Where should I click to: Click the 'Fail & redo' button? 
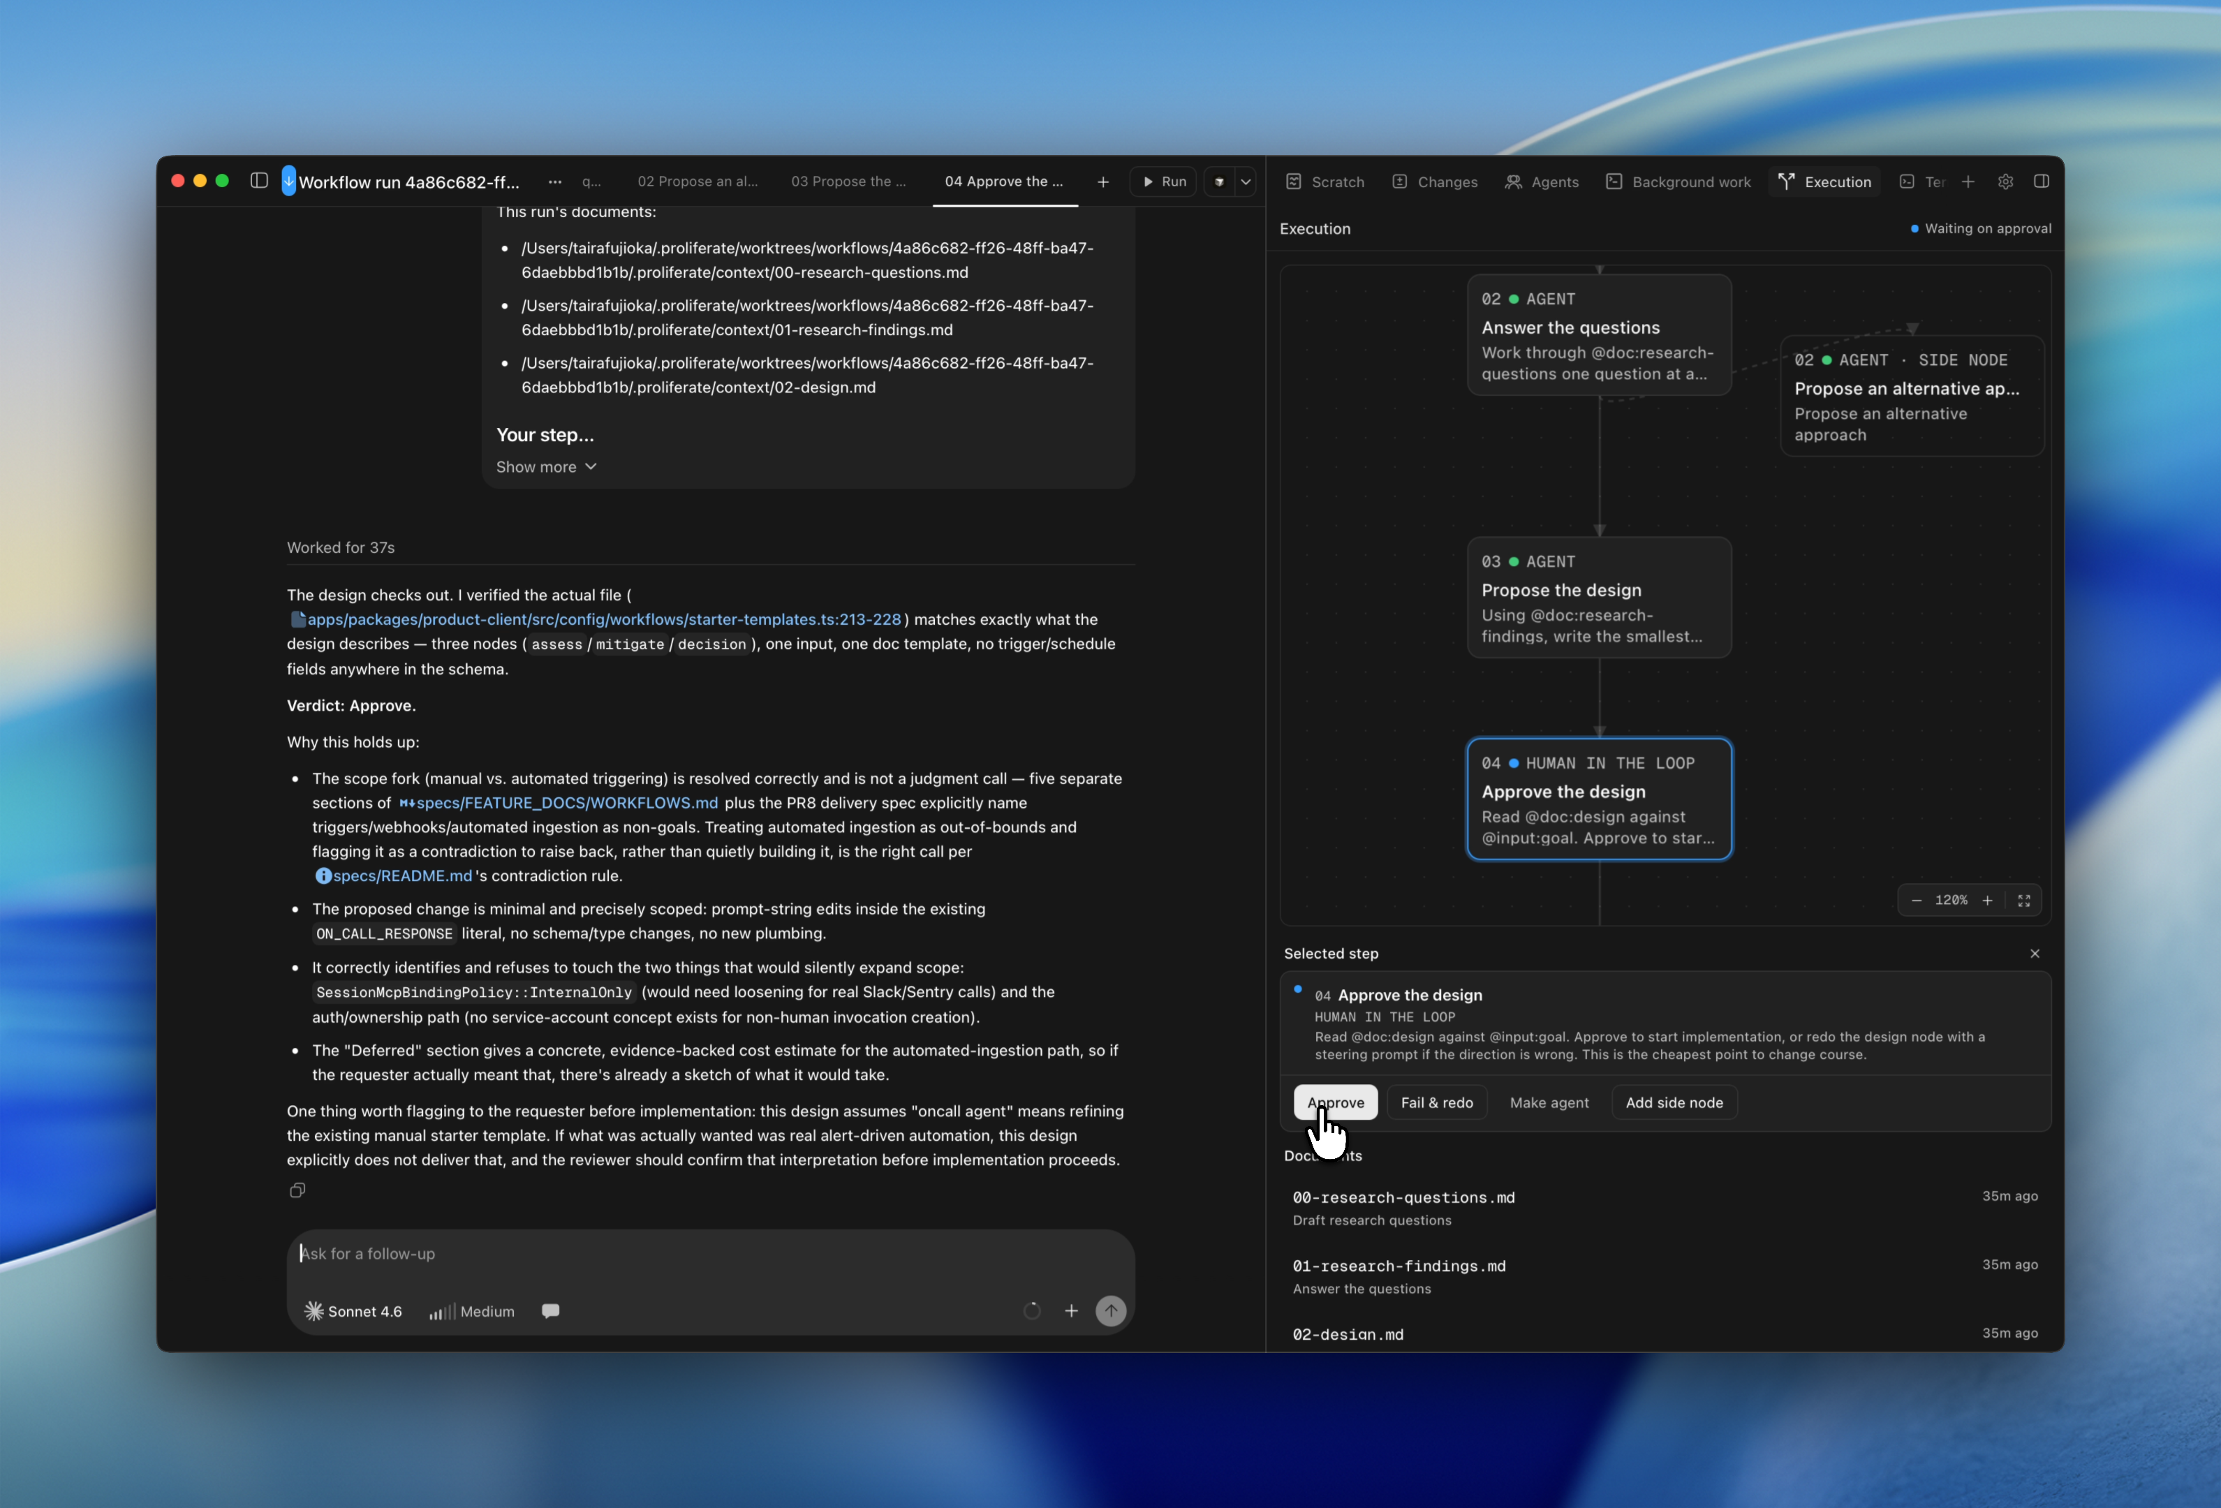(x=1436, y=1102)
